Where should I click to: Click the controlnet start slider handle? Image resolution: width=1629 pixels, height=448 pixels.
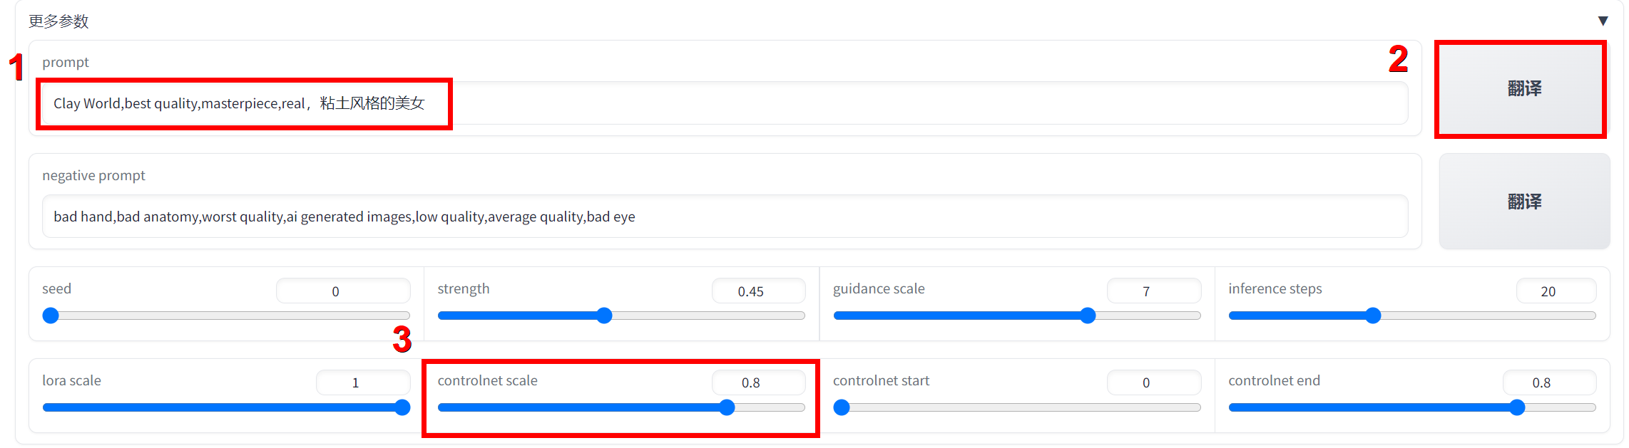tap(842, 407)
